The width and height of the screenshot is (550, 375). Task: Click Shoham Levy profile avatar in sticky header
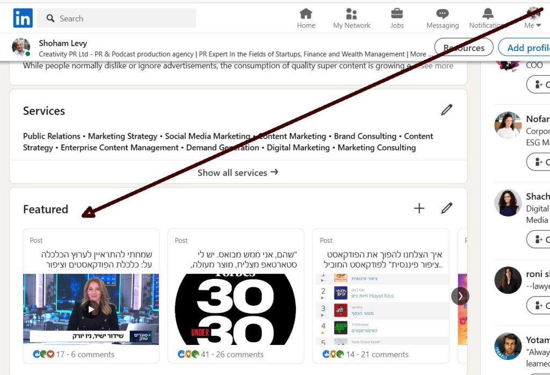tap(21, 47)
